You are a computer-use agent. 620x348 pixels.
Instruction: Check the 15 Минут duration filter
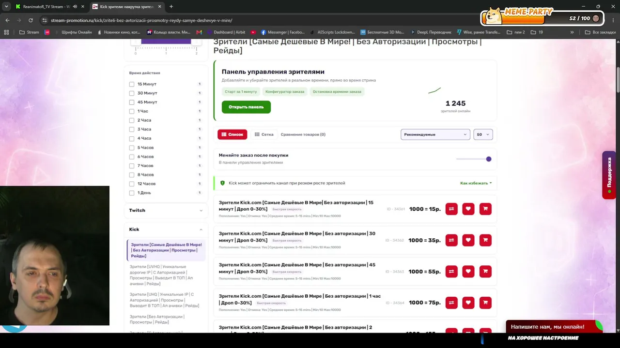click(132, 84)
